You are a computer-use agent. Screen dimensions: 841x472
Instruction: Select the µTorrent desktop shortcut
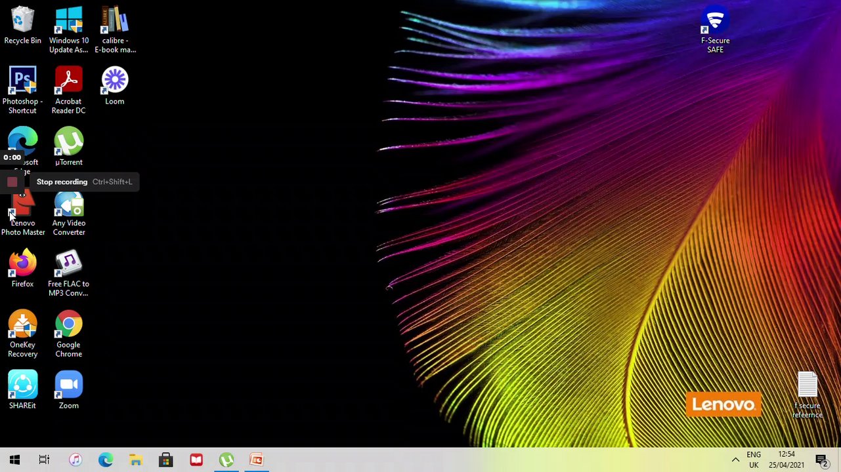tap(68, 147)
